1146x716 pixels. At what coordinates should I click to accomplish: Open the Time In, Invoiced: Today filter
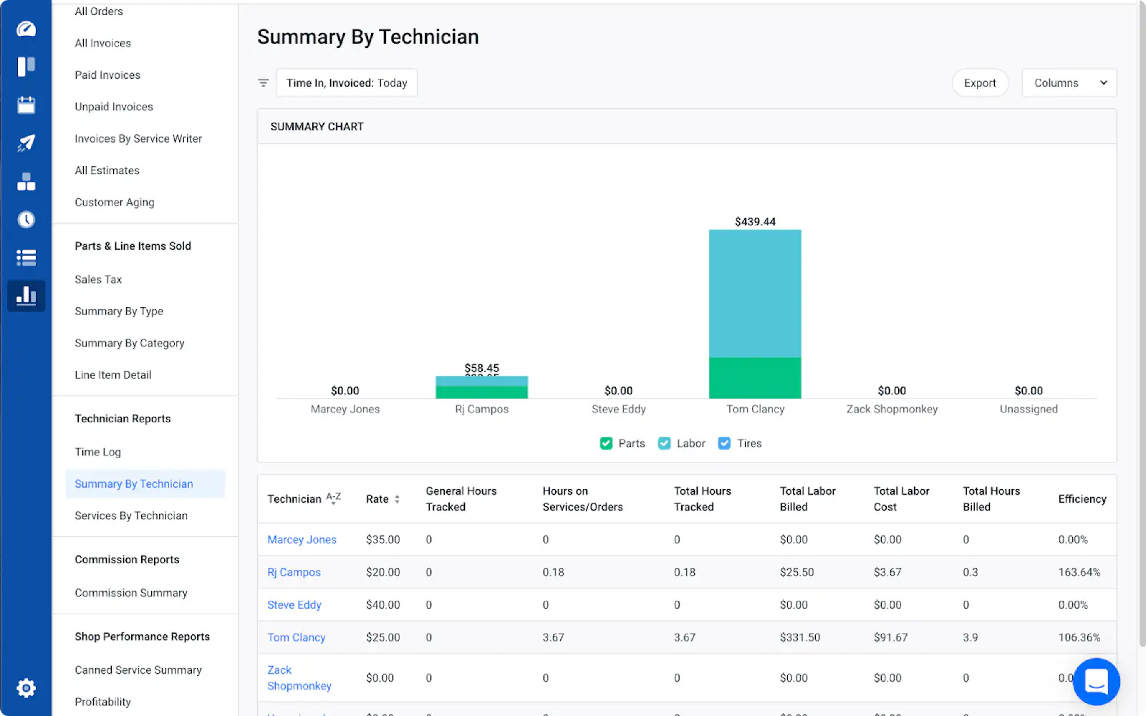(x=347, y=83)
